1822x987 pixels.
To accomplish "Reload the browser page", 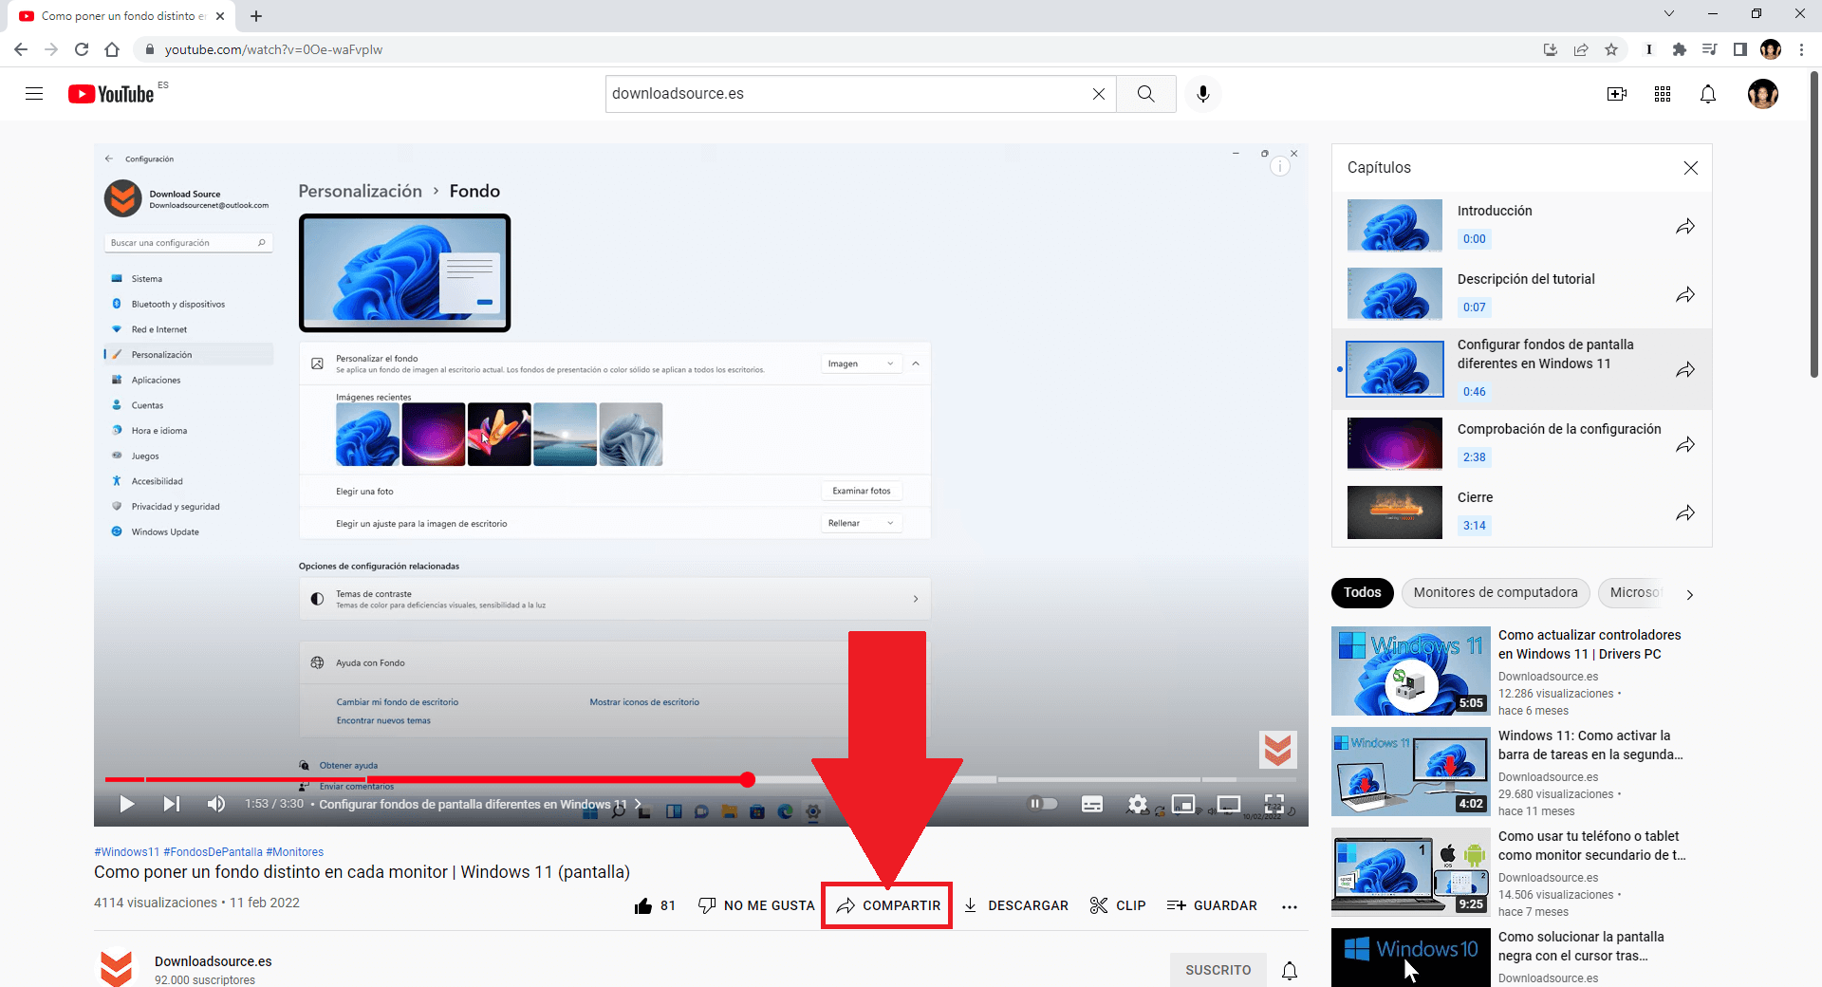I will 82,49.
